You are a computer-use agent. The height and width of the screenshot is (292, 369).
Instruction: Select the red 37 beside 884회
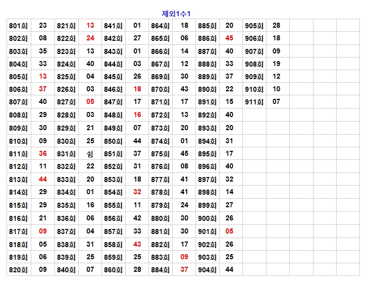(x=184, y=270)
